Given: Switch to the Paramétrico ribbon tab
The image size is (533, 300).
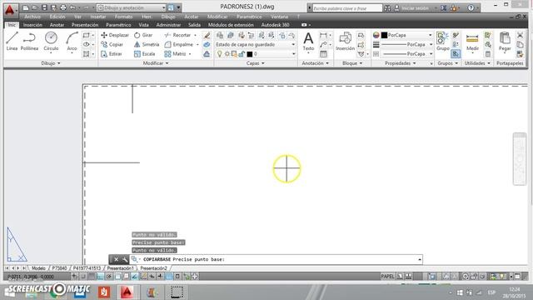Looking at the screenshot, I should (118, 25).
